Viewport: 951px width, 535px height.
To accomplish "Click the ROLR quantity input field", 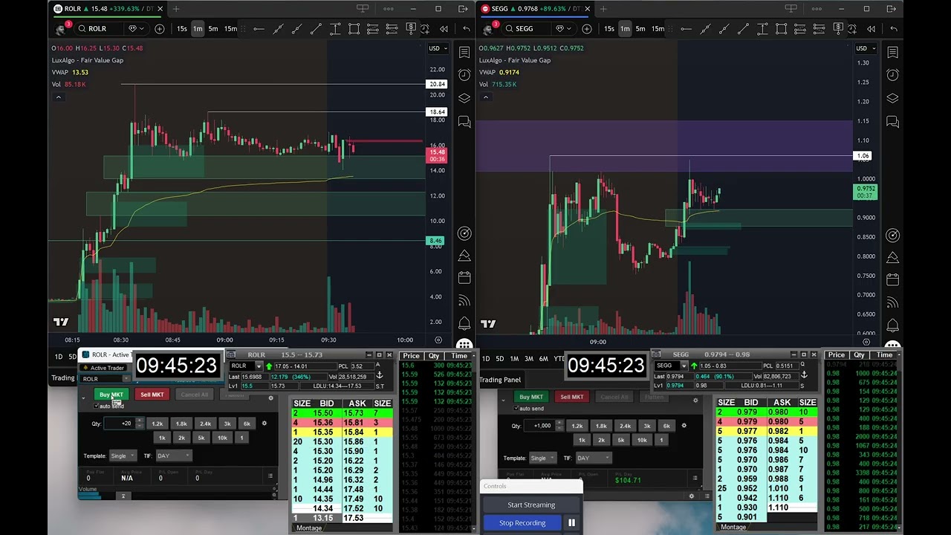I will [x=119, y=424].
